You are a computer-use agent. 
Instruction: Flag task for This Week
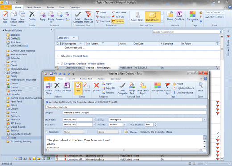click(x=103, y=21)
